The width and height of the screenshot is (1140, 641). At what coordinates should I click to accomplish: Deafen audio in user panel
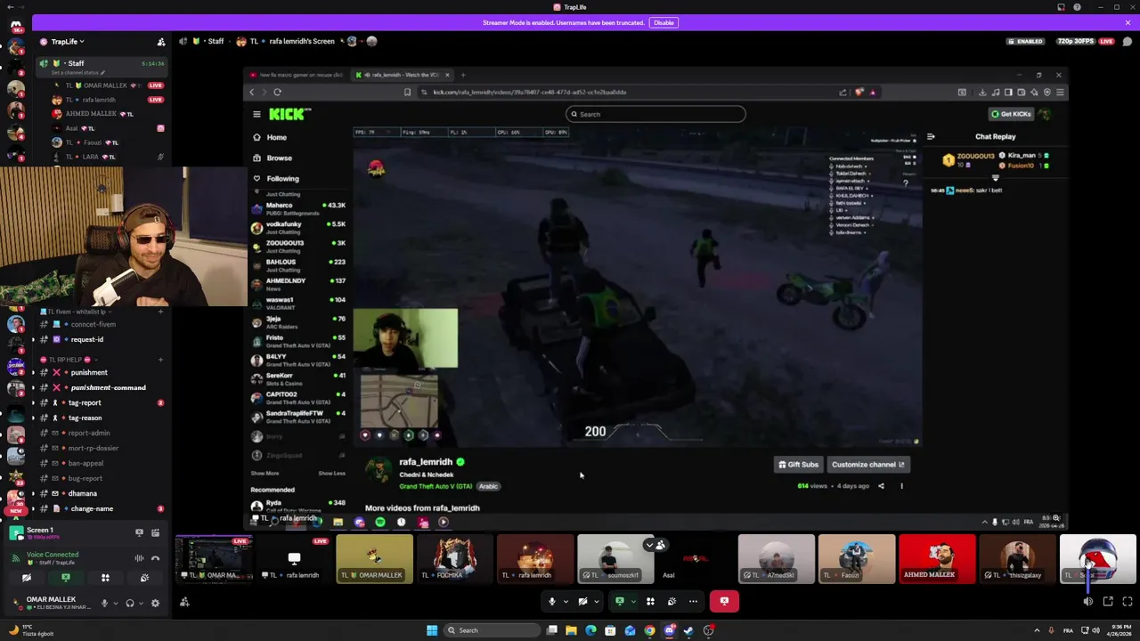click(x=130, y=603)
